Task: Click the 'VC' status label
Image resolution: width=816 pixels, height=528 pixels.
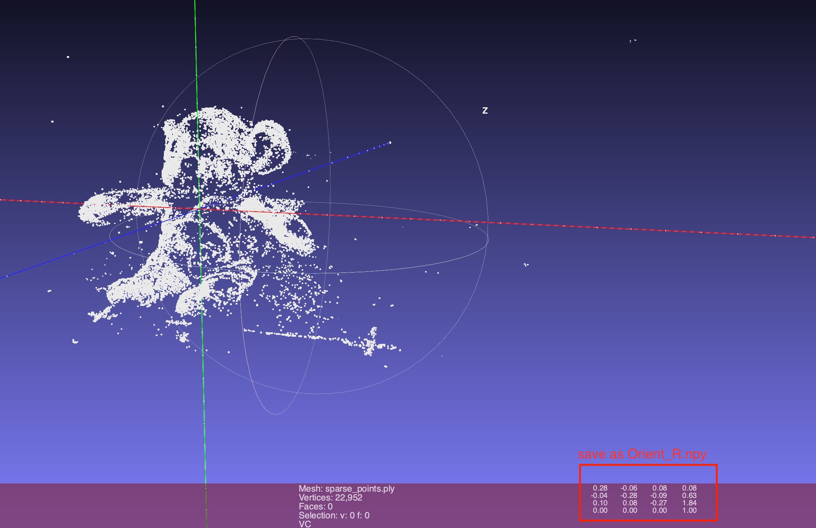Action: tap(304, 524)
